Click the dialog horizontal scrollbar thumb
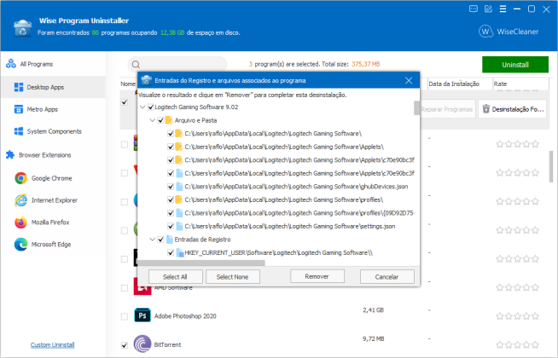This screenshot has height=358, width=558. (x=201, y=263)
